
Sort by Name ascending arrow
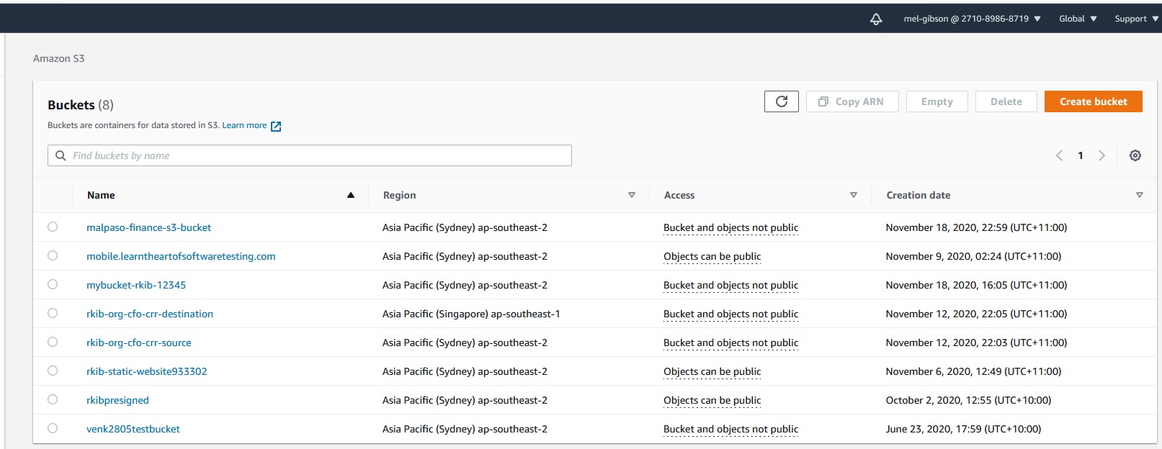click(x=351, y=195)
